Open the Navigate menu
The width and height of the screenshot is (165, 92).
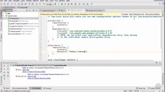16,1
